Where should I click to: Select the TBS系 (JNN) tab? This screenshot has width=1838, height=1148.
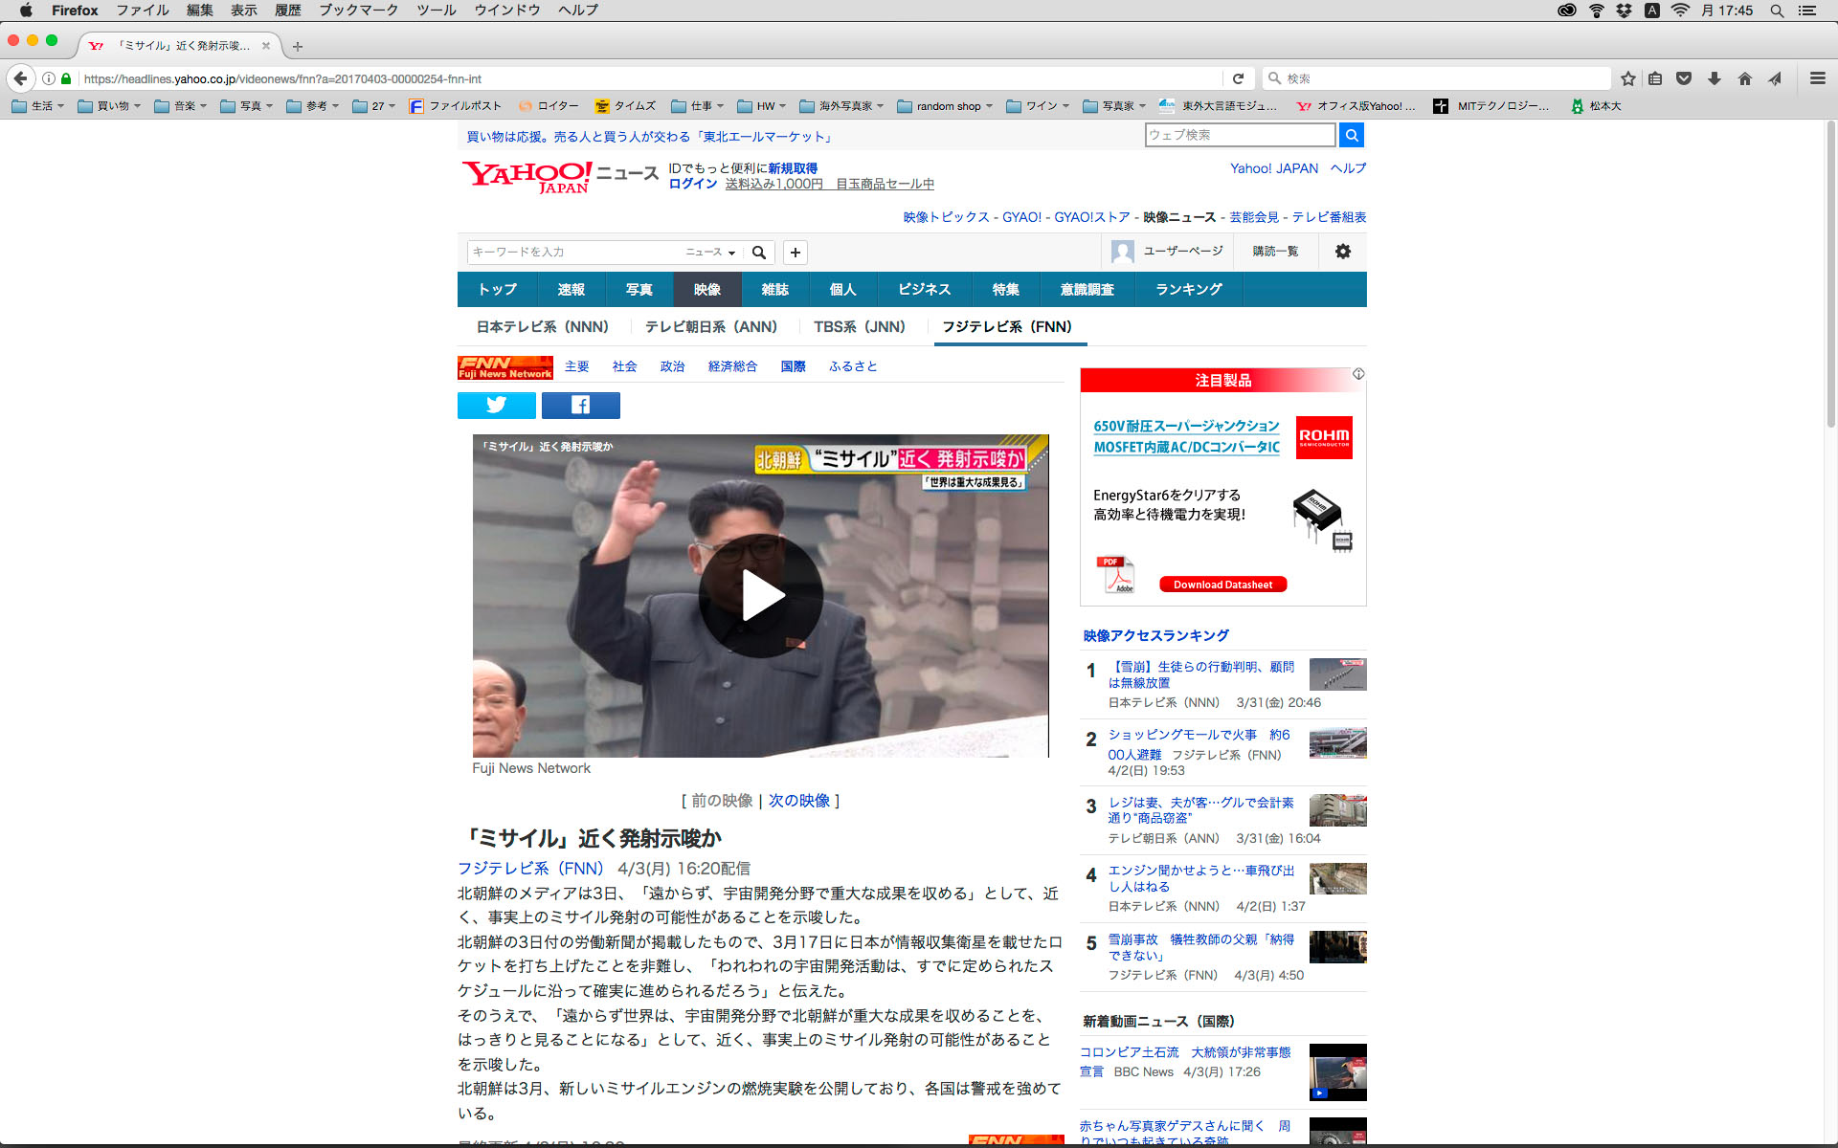pyautogui.click(x=859, y=327)
